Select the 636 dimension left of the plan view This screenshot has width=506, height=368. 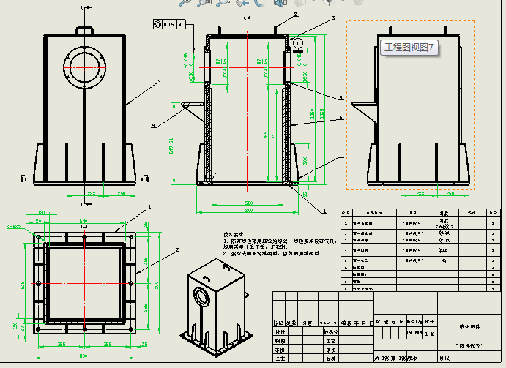(x=22, y=285)
